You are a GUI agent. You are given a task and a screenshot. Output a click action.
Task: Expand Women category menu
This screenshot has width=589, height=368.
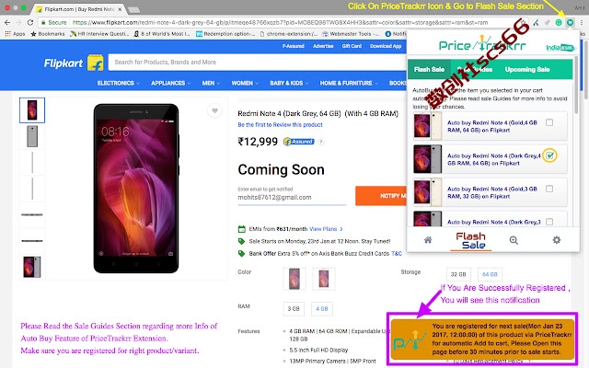245,83
